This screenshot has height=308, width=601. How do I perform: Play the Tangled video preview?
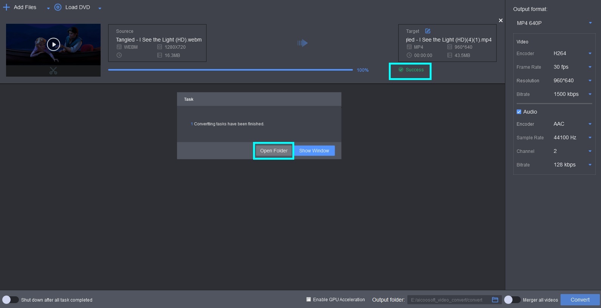coord(53,45)
